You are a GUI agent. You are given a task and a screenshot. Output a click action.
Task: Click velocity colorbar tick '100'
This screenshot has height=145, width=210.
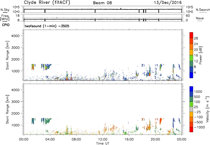pyautogui.click(x=197, y=102)
